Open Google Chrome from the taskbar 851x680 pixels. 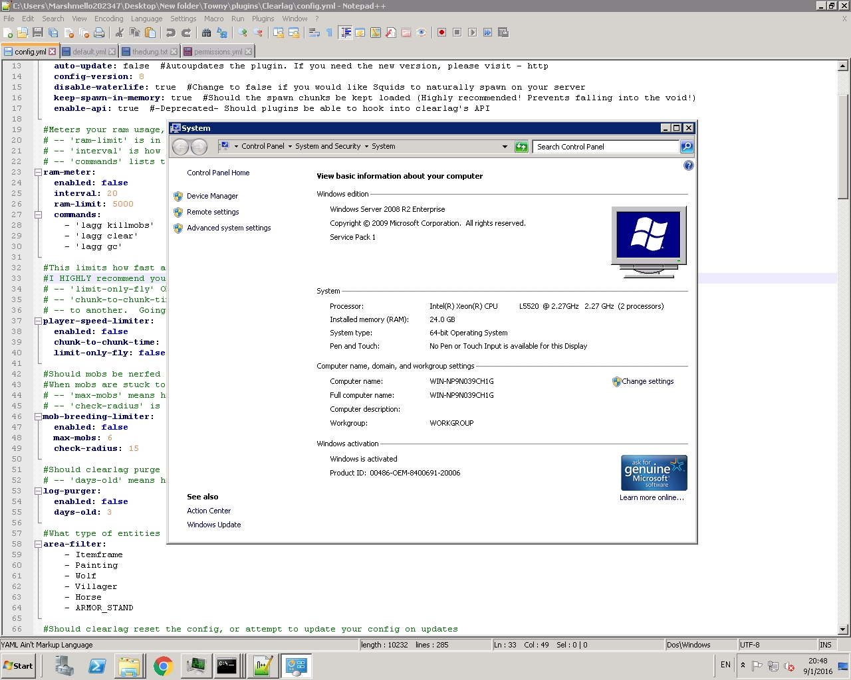point(163,665)
